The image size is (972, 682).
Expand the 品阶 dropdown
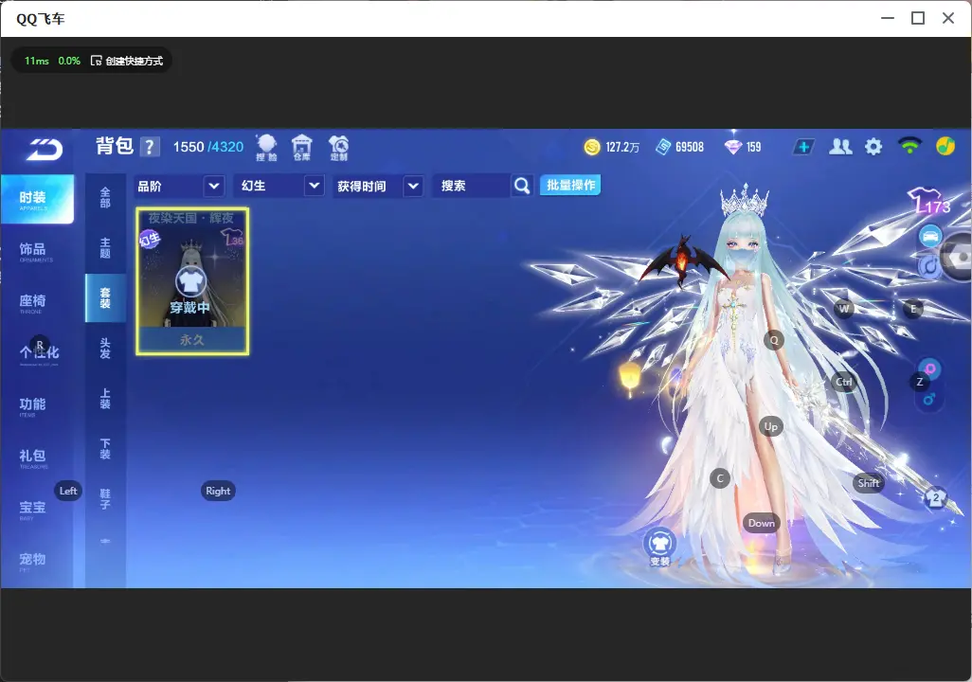[214, 186]
